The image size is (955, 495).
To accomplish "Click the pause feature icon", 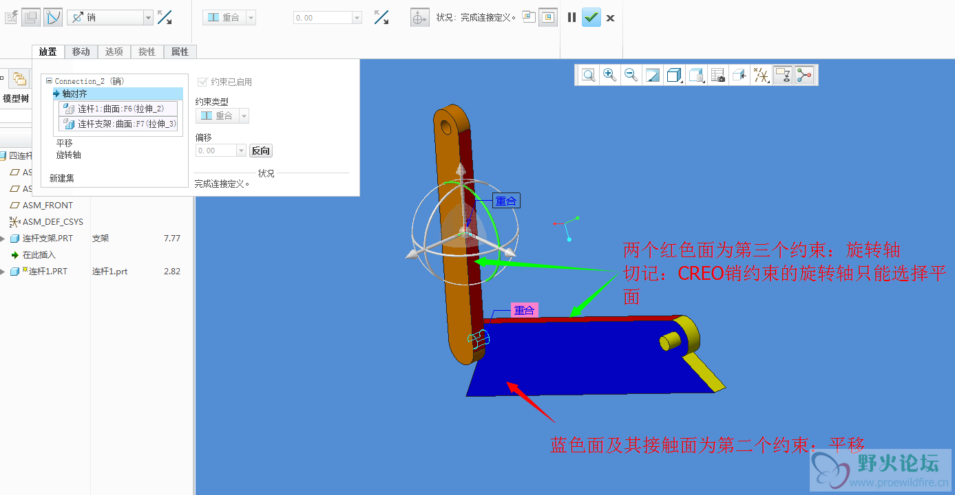I will click(571, 17).
